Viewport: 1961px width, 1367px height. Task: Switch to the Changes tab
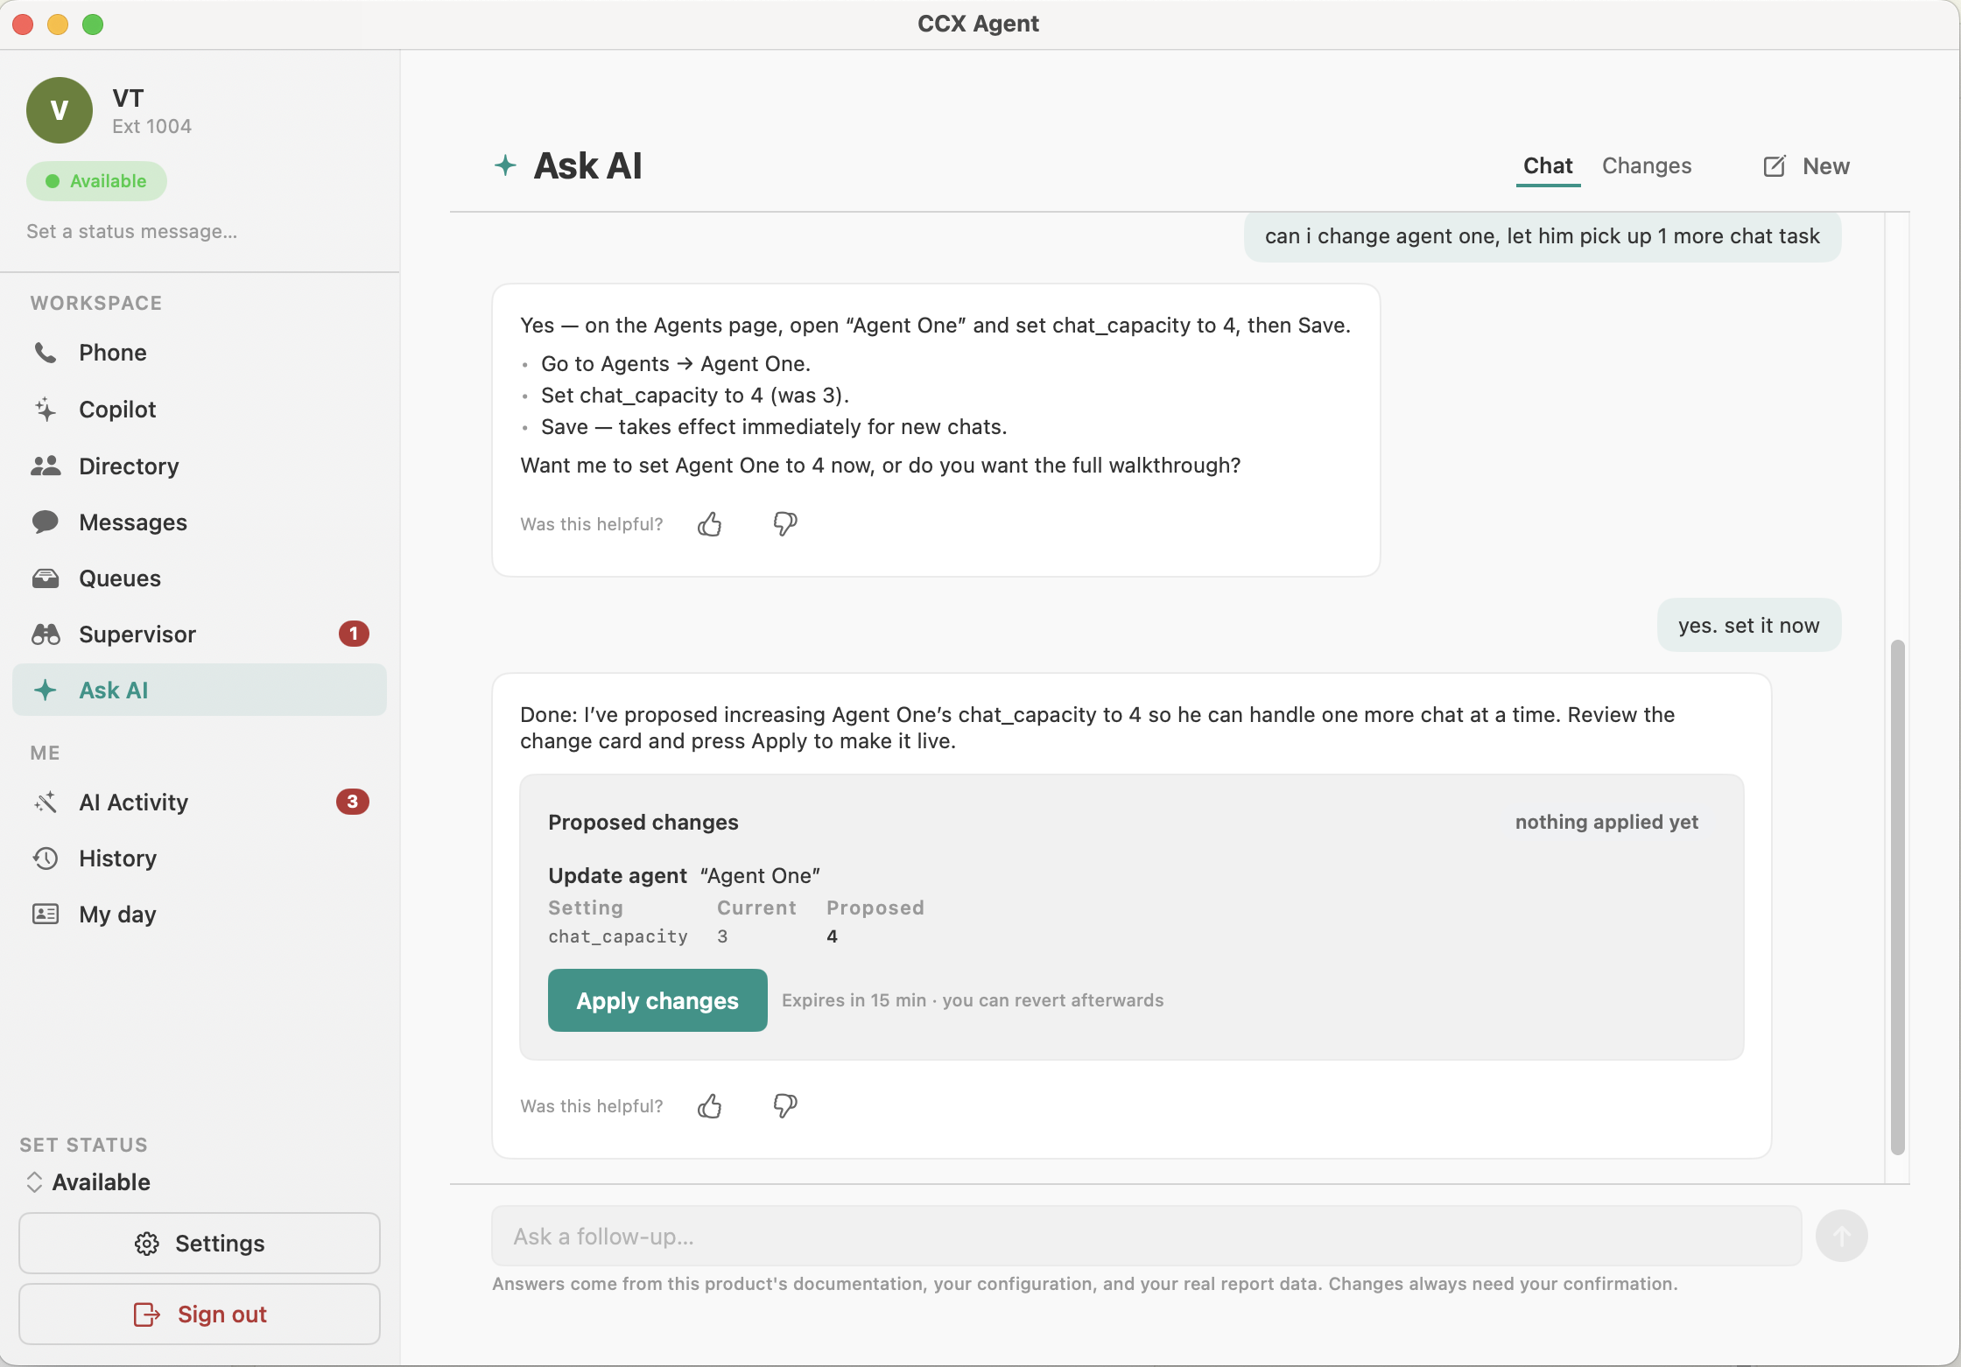tap(1647, 166)
